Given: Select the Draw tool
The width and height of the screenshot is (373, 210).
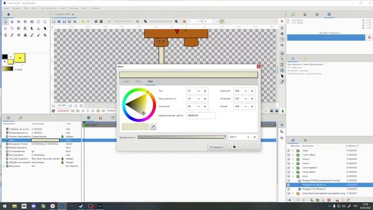Looking at the screenshot, I should pos(32,29).
